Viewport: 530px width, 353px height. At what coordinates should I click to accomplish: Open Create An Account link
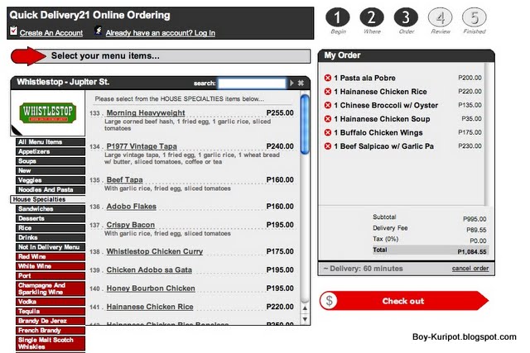51,33
